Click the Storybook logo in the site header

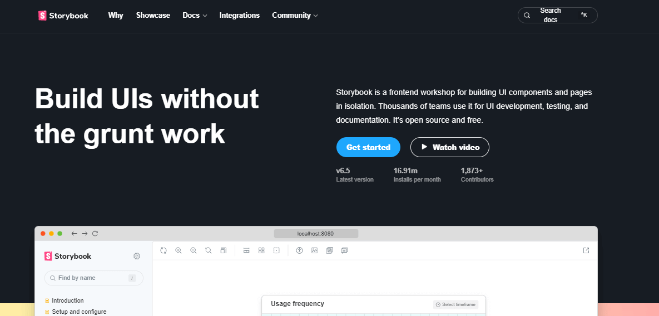(63, 16)
